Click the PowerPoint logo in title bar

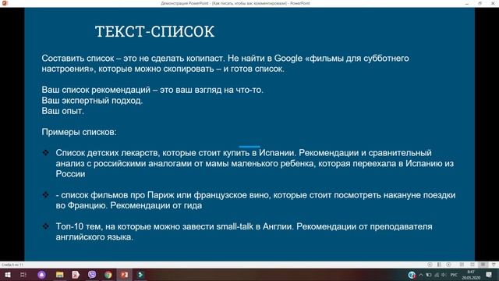5,3
